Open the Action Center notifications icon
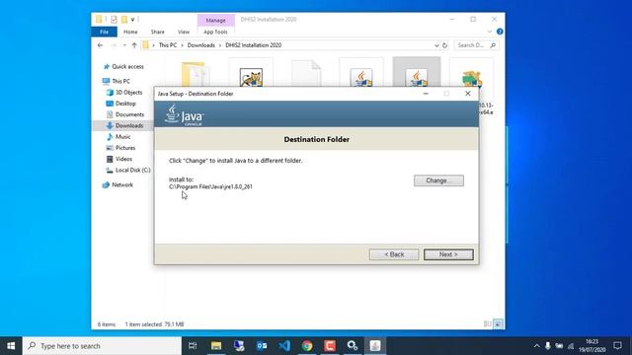Screen dimensions: 632x355 tap(617, 346)
